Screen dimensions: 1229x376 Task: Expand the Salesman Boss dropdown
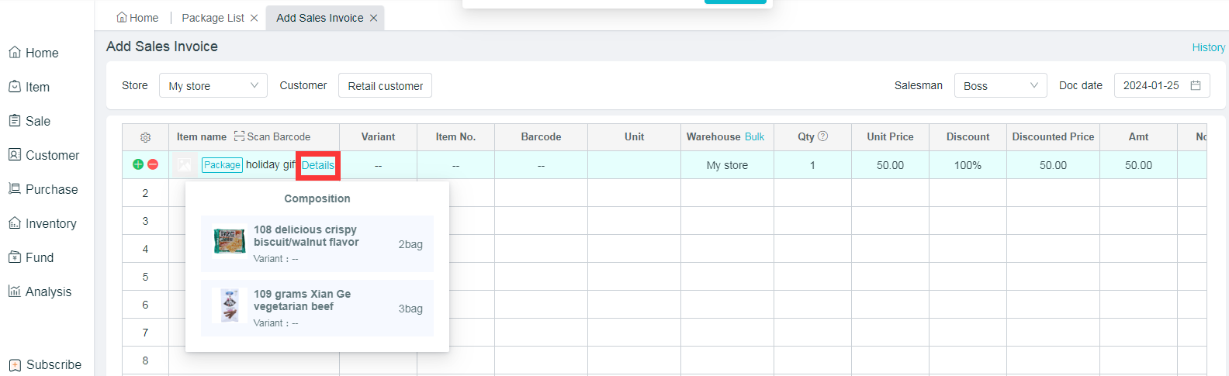coord(1000,85)
